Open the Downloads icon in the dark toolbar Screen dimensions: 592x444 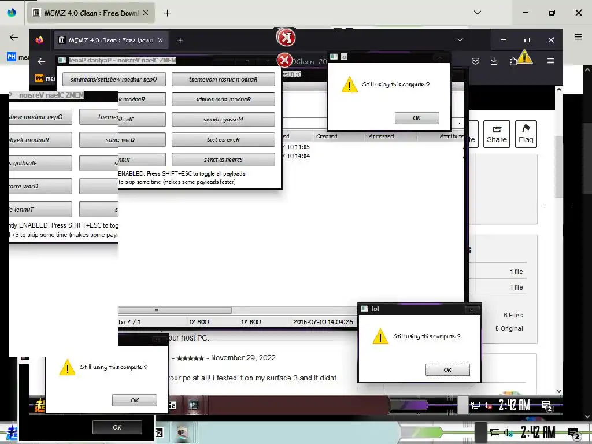click(x=494, y=61)
